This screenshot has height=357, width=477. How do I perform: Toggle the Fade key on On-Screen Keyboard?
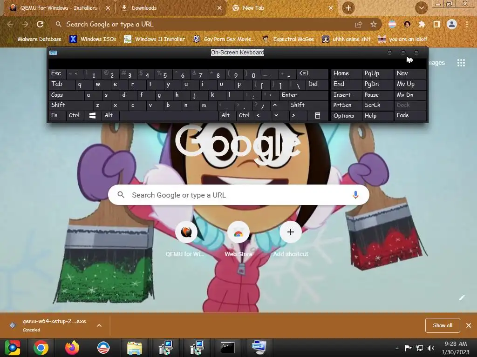(410, 115)
